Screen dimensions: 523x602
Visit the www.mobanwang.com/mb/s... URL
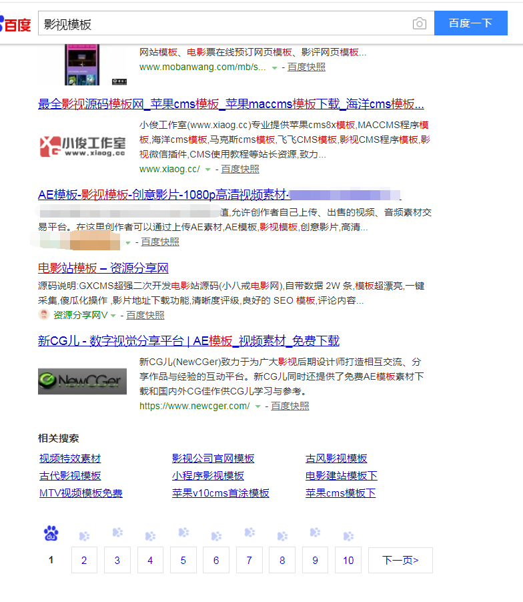click(203, 67)
